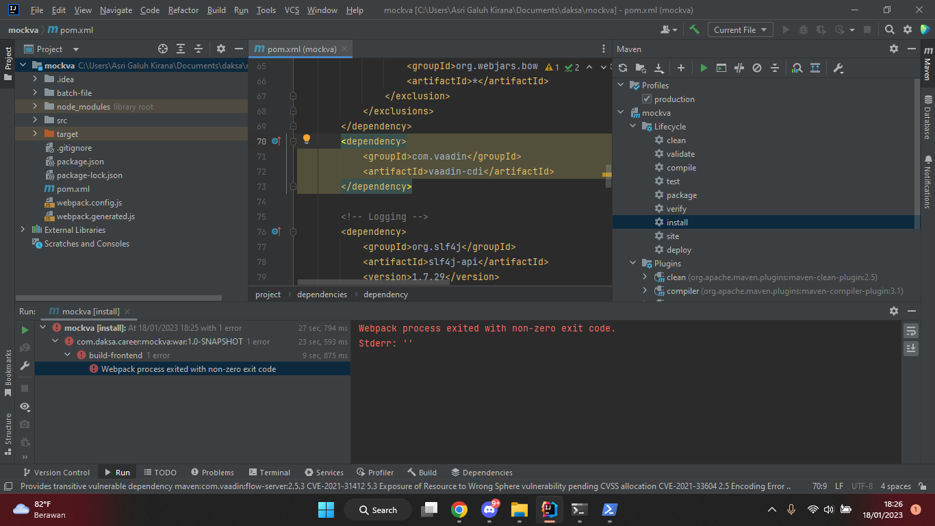The height and width of the screenshot is (526, 935).
Task: Open the Refactor menu
Action: tap(183, 10)
